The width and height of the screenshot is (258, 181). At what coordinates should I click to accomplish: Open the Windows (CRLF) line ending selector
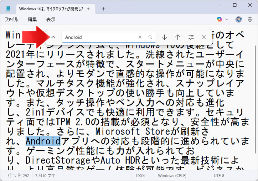click(172, 176)
